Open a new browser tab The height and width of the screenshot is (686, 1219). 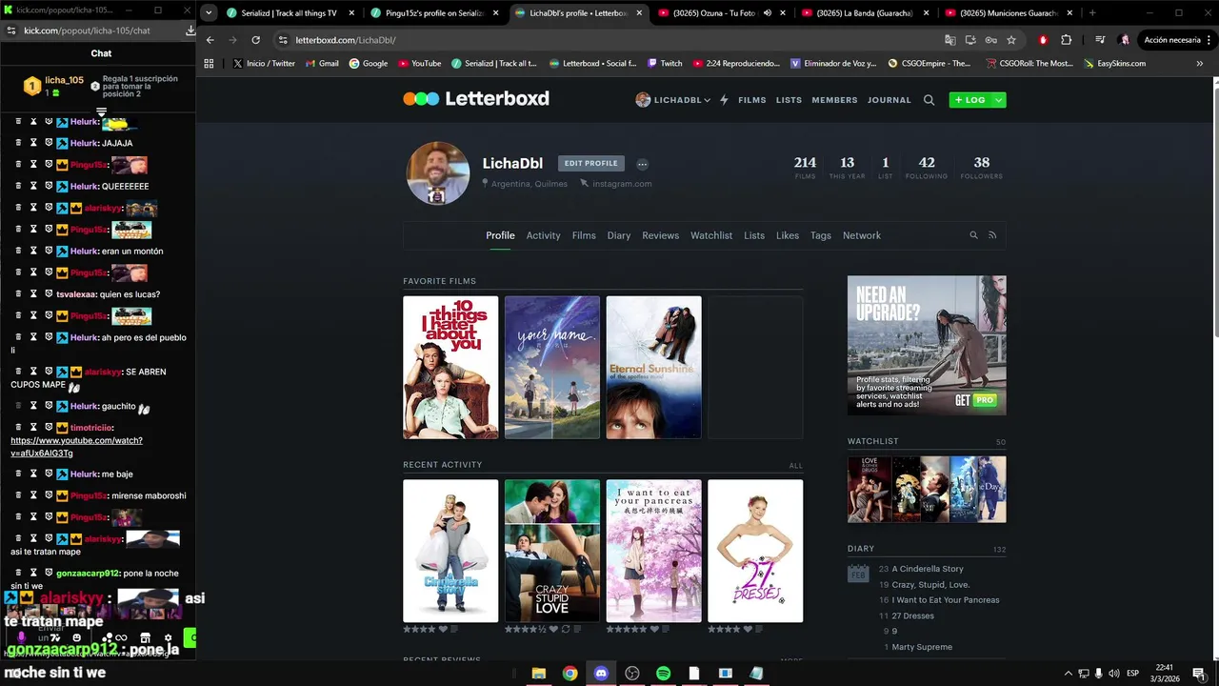(1091, 13)
